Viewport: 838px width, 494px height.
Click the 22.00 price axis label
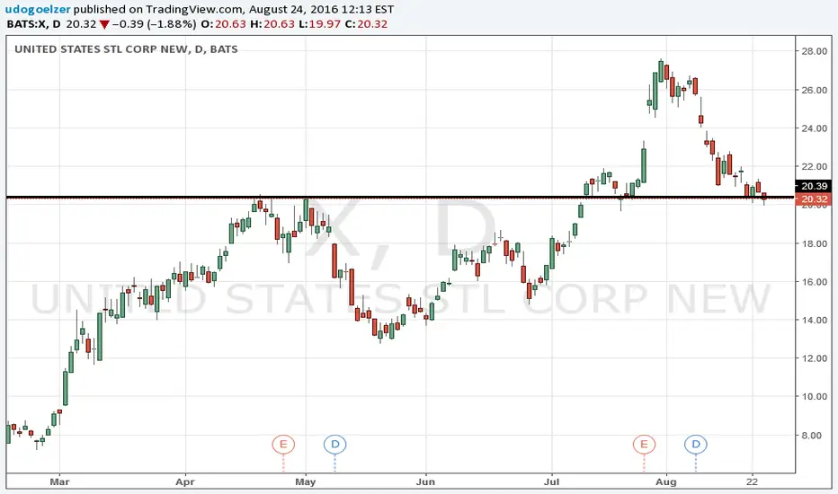pos(814,167)
